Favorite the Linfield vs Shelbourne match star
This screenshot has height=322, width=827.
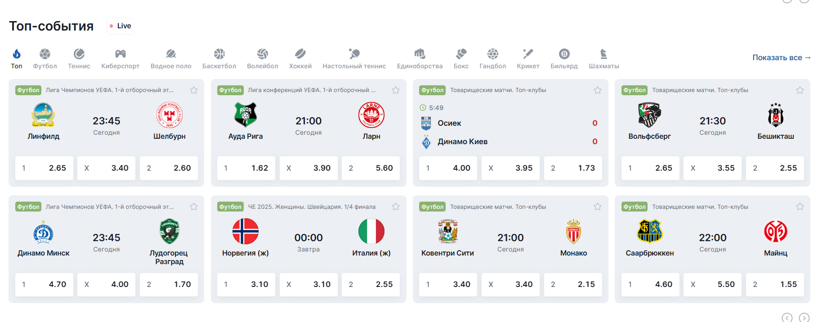pyautogui.click(x=194, y=90)
